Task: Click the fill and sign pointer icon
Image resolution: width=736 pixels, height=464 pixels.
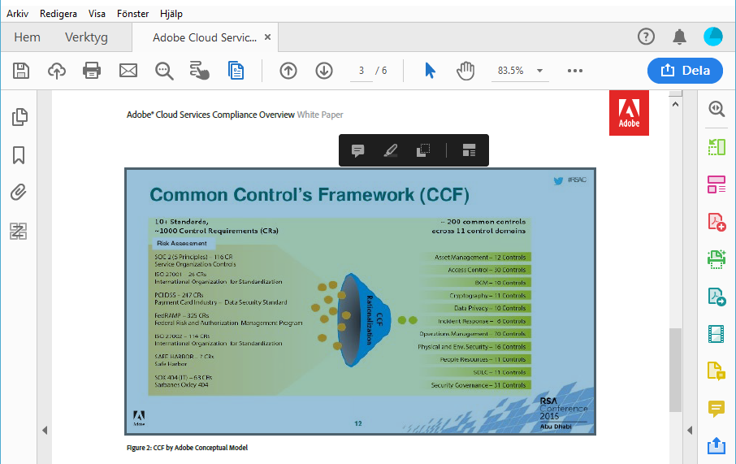Action: tap(200, 71)
